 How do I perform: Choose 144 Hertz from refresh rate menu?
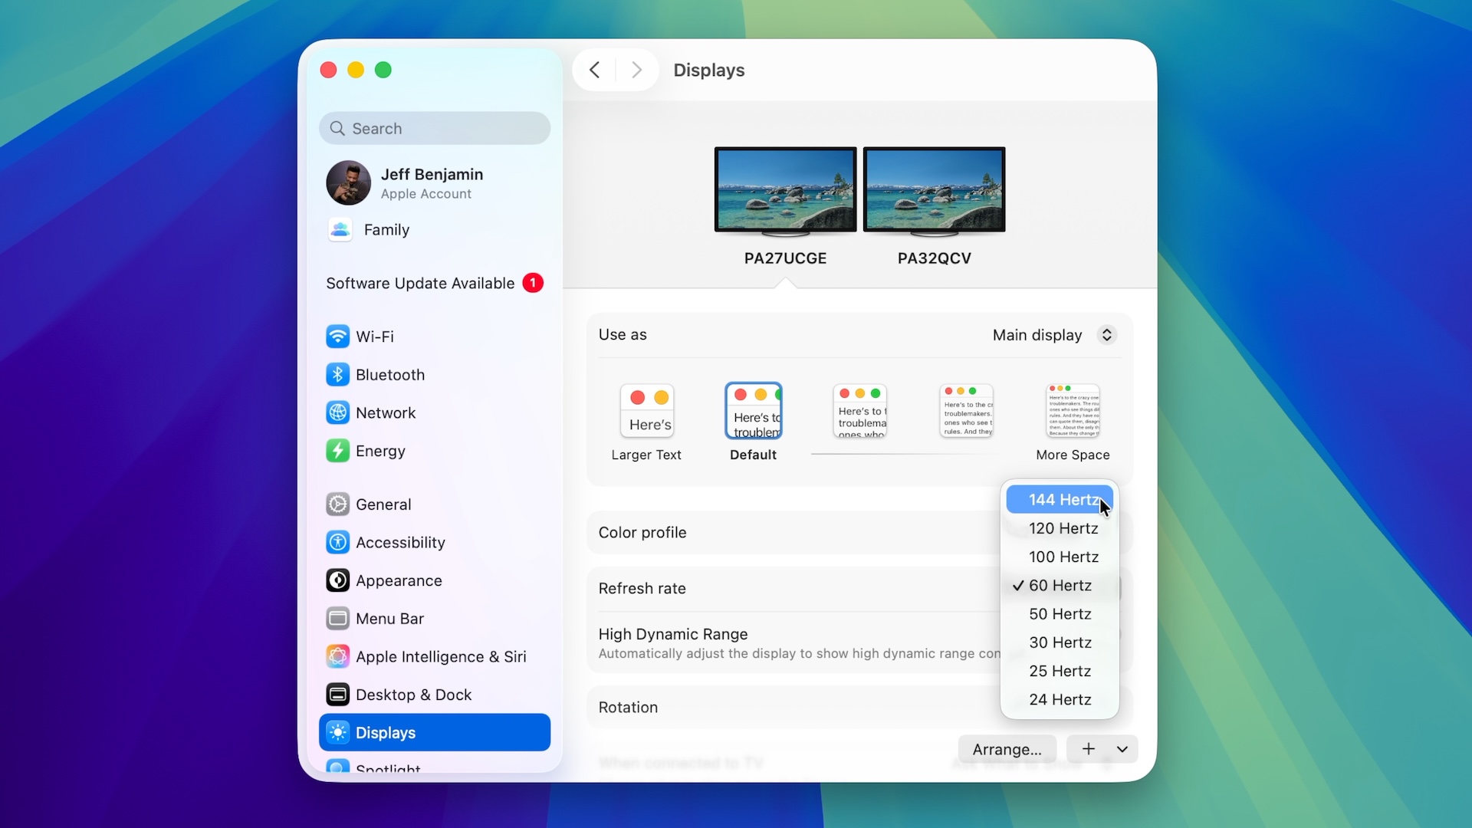(x=1063, y=500)
